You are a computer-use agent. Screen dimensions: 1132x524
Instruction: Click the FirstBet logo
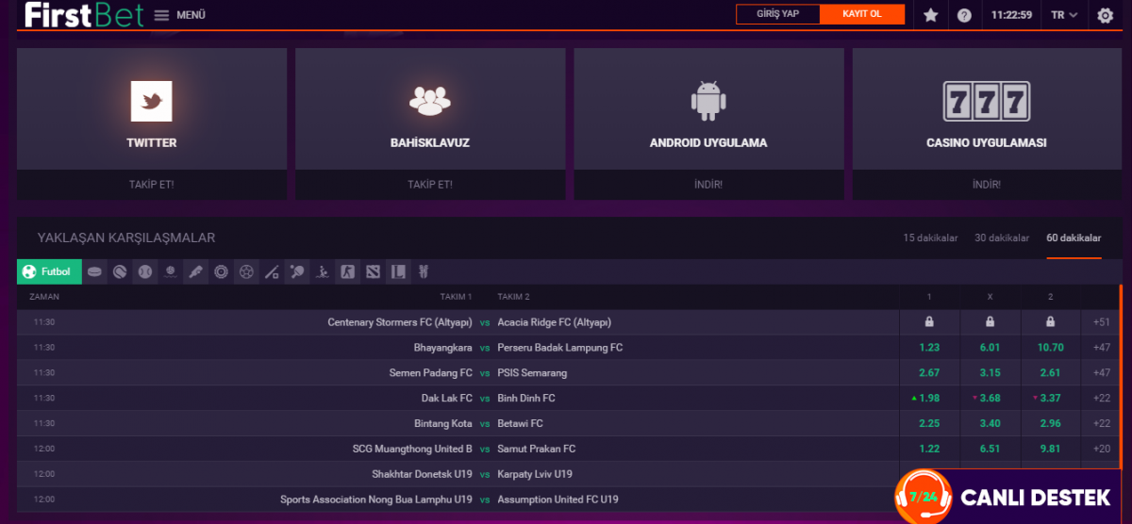coord(84,15)
